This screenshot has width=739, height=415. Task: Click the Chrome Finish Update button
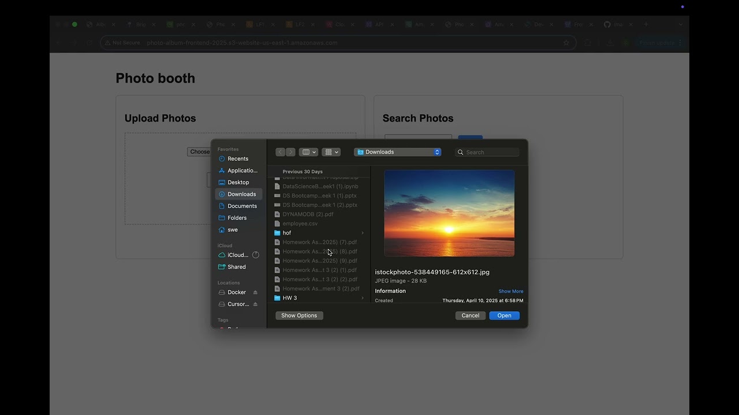[660, 43]
